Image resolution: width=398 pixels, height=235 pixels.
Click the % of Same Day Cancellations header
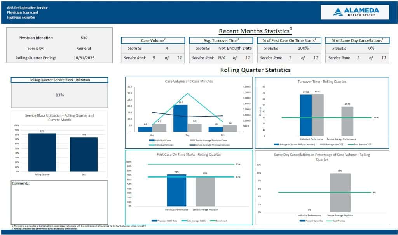click(x=357, y=40)
